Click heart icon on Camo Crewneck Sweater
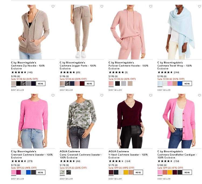This screenshot has height=184, width=202. (x=102, y=95)
